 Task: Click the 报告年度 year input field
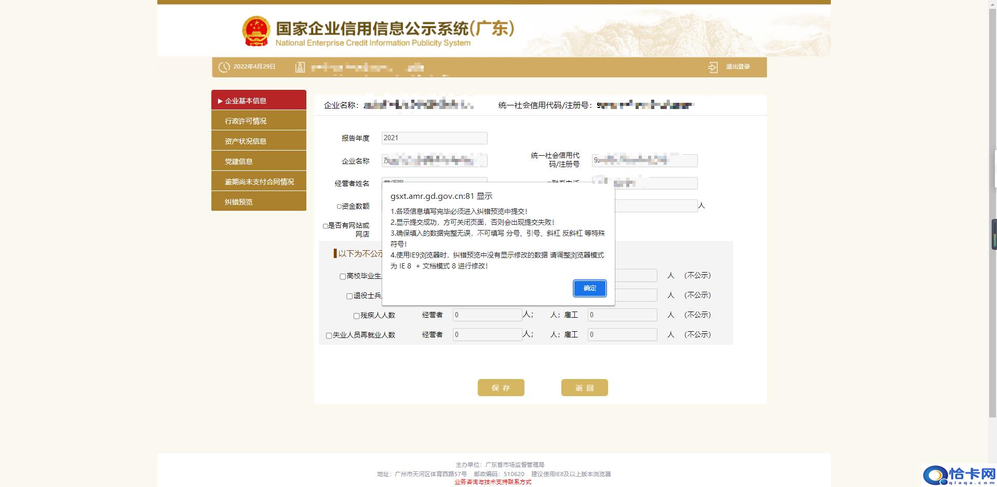[434, 138]
